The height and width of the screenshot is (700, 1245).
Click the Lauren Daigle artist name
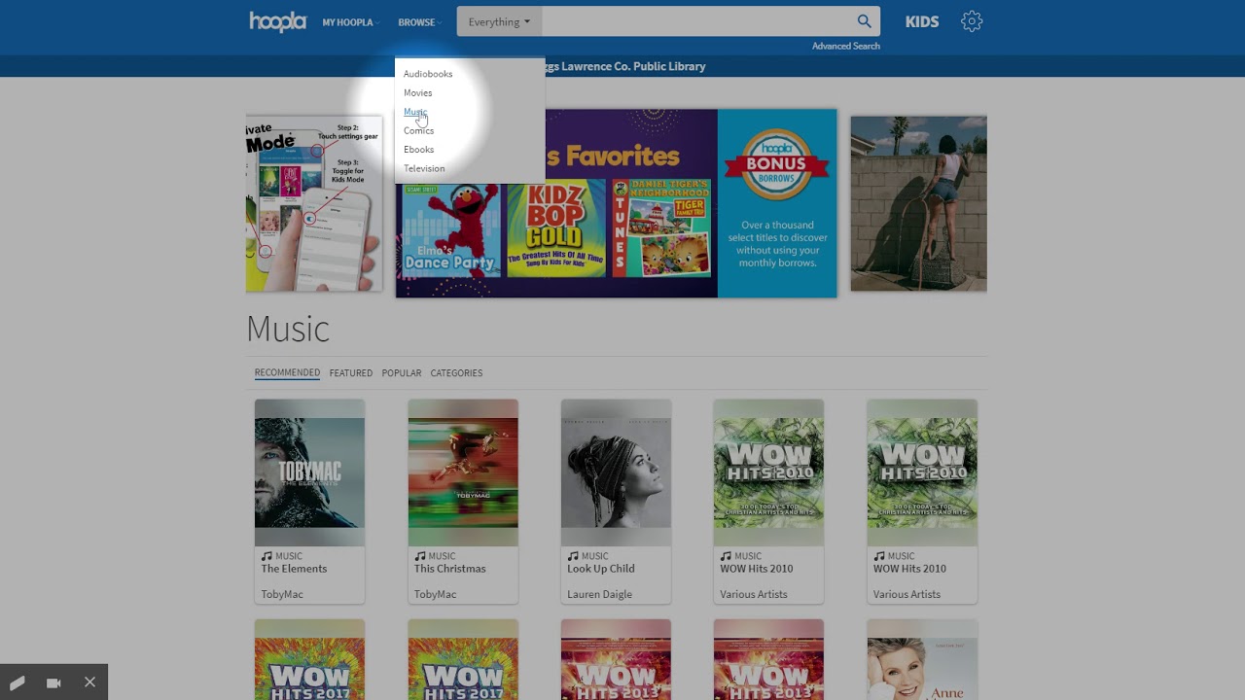tap(599, 594)
